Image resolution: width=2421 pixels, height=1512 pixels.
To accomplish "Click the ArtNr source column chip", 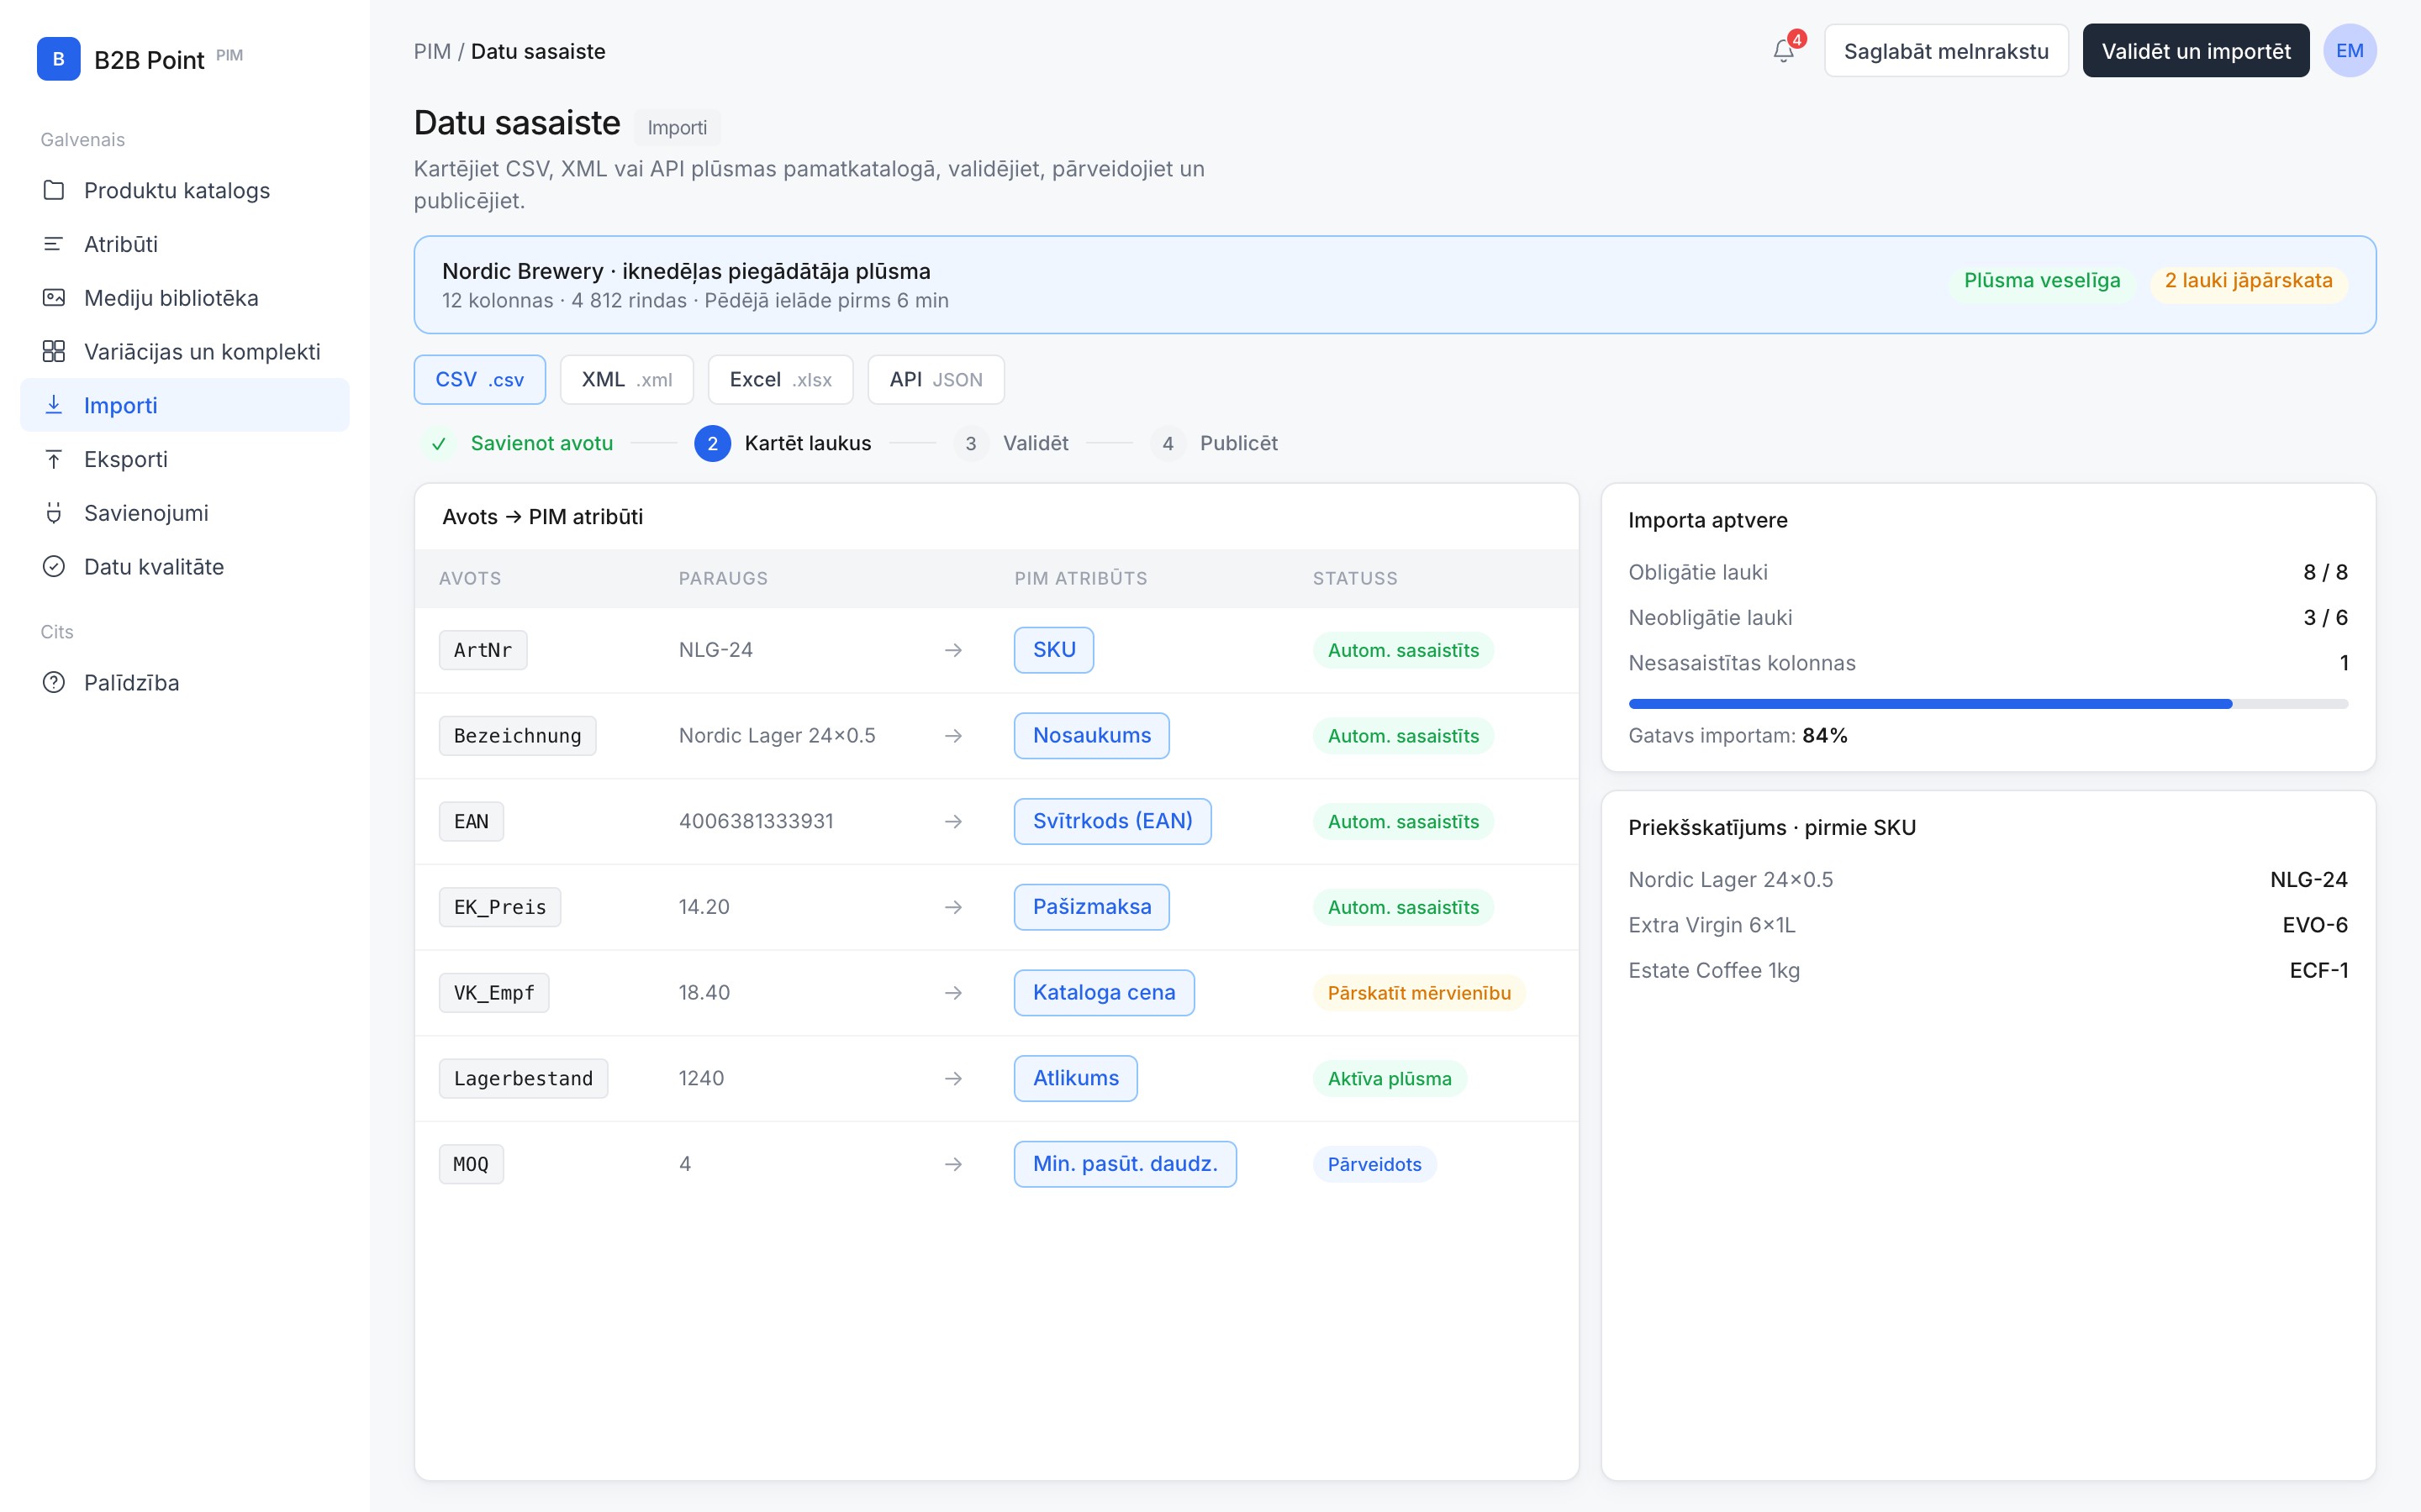I will pos(483,650).
